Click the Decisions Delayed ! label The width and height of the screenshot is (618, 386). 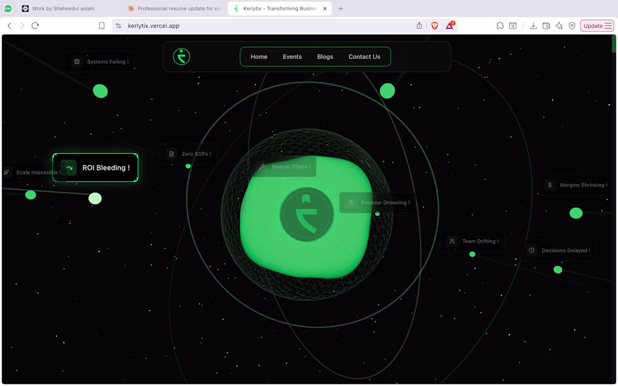(566, 250)
